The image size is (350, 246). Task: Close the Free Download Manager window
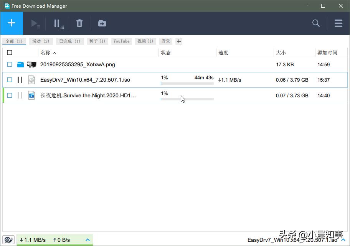tap(341, 6)
